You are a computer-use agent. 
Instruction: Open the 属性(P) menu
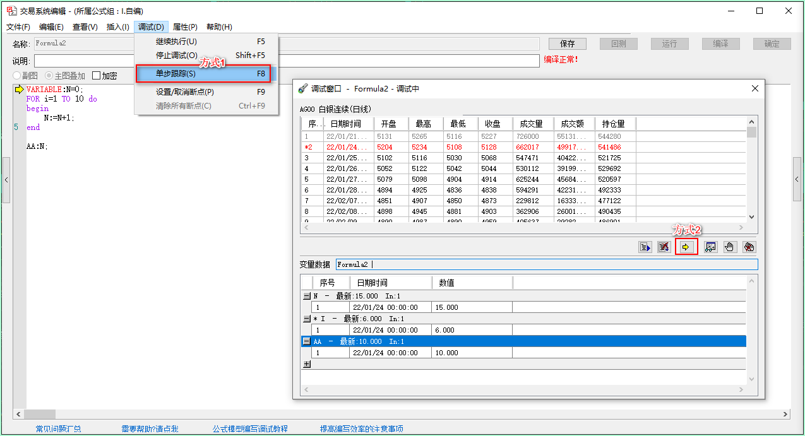[185, 27]
